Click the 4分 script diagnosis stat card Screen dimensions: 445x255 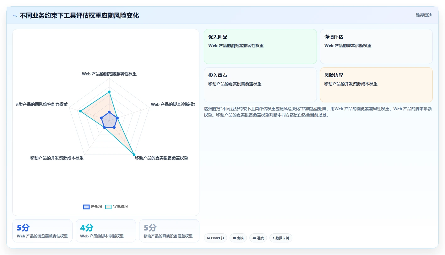[106, 231]
